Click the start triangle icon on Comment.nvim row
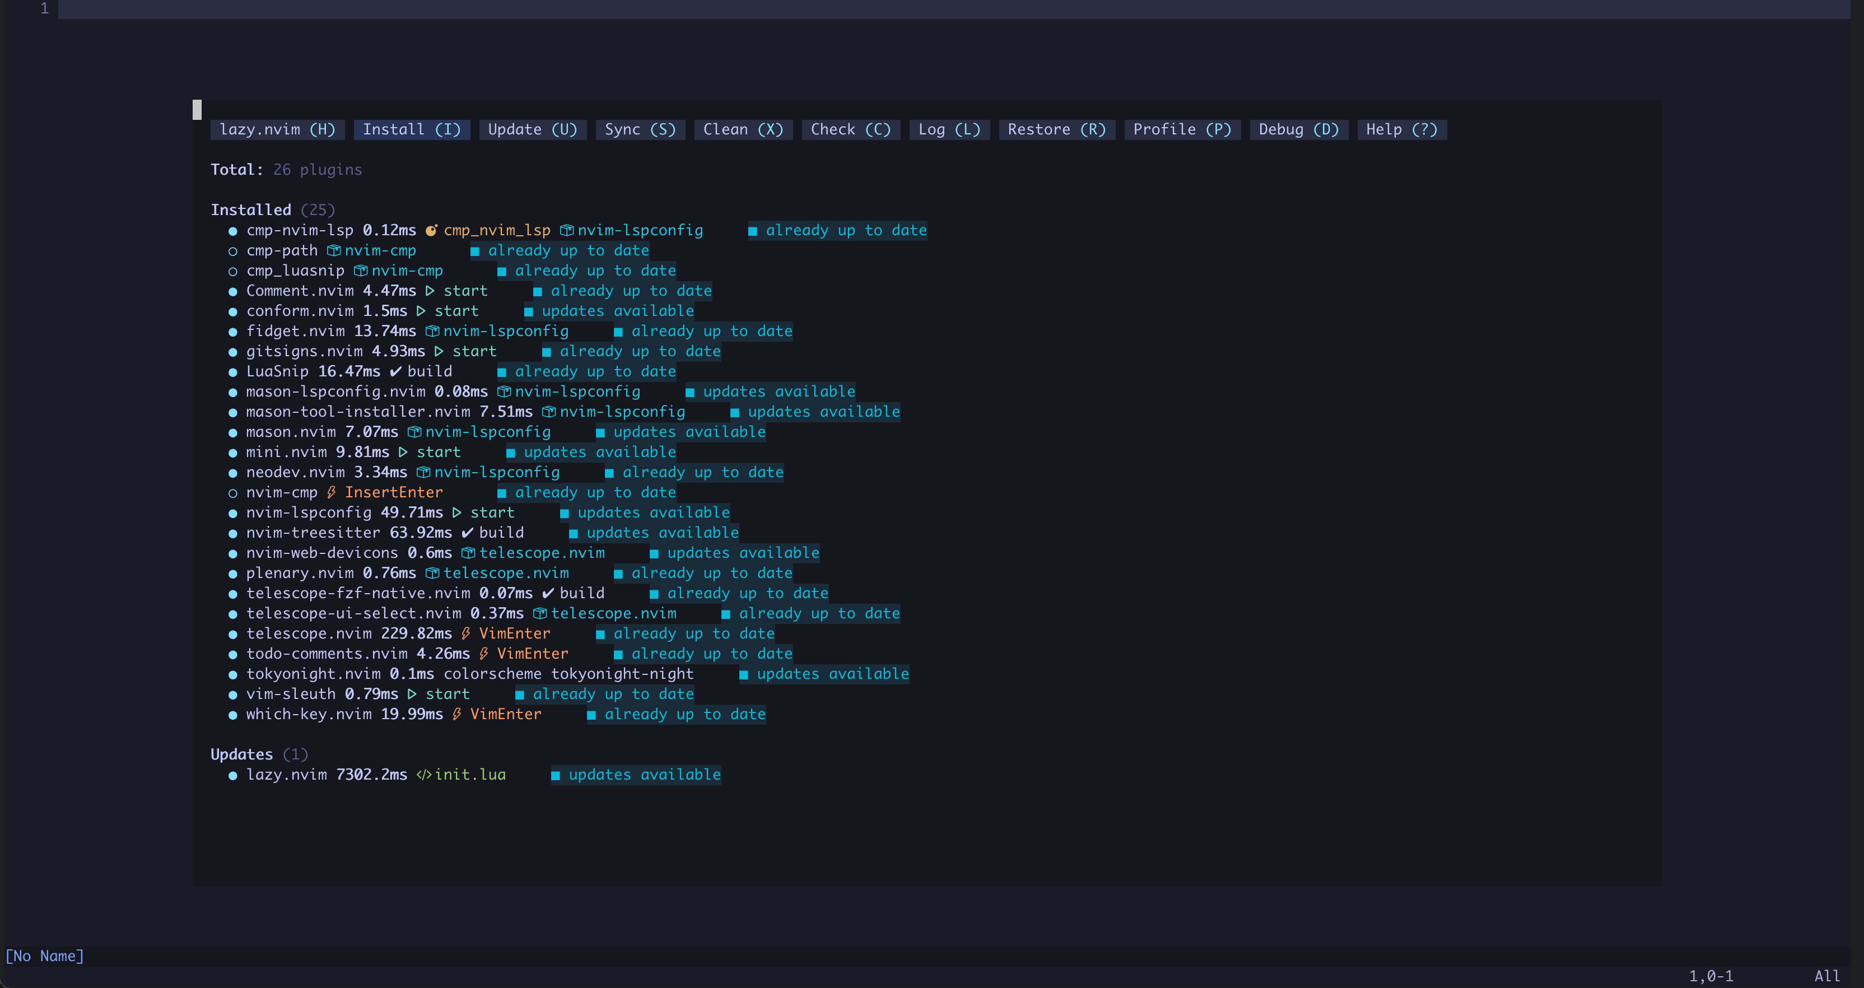This screenshot has width=1864, height=988. [430, 291]
